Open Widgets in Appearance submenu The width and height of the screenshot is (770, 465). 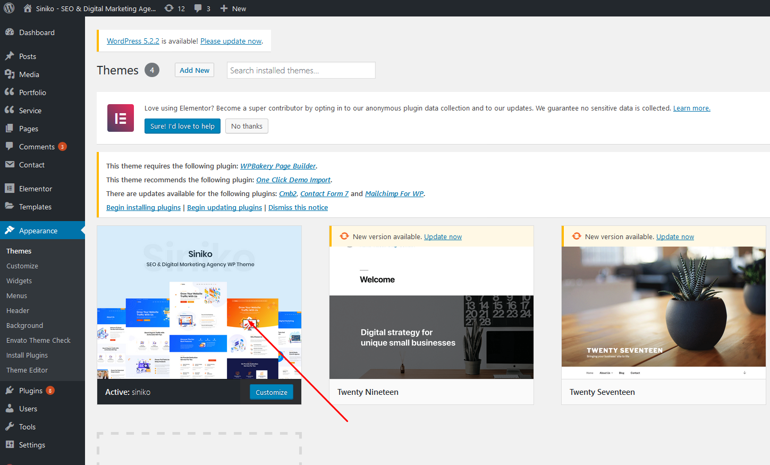[19, 281]
